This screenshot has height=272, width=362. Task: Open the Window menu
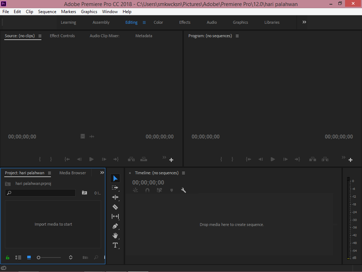click(x=110, y=12)
